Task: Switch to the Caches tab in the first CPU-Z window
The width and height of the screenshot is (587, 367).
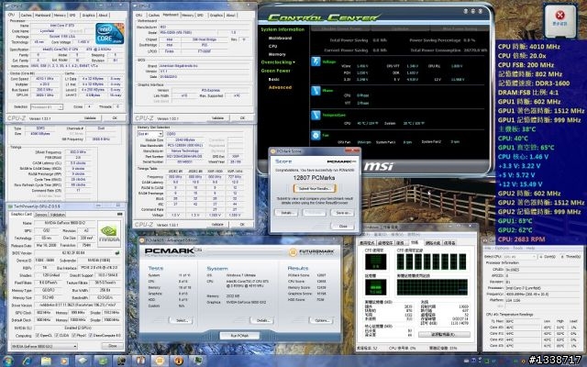Action: [x=27, y=15]
